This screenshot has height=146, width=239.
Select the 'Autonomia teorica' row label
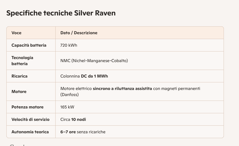tap(30, 132)
